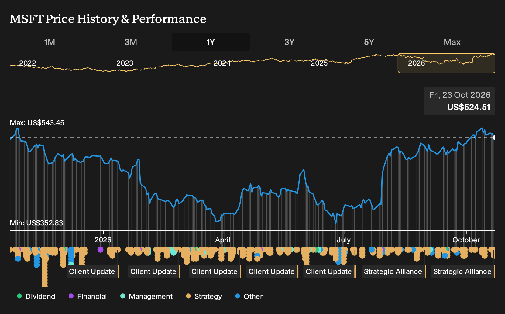Click the white endpoint marker on price line
The image size is (505, 314).
pos(494,138)
